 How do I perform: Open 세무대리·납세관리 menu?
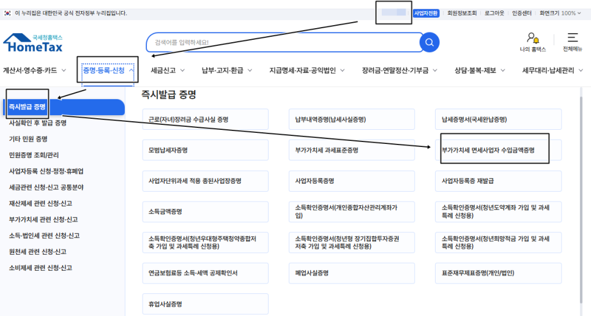point(548,70)
